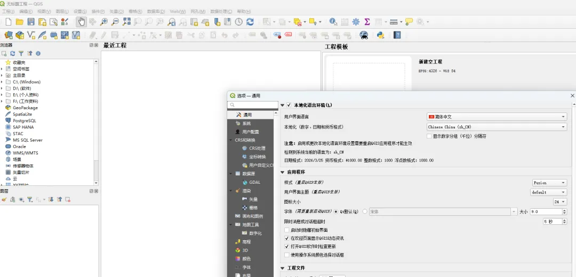
Task: Click the globe with binoculars metasearch icon
Action: [x=364, y=35]
